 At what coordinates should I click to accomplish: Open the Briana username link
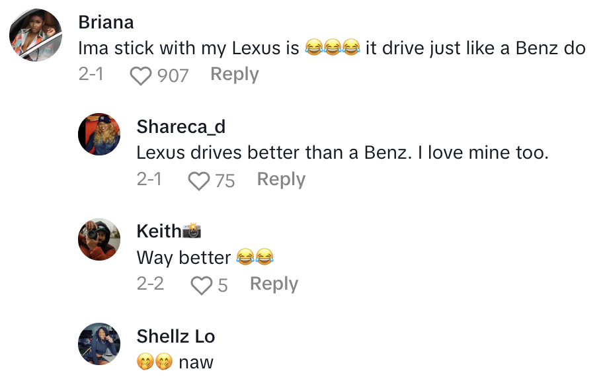tap(106, 22)
